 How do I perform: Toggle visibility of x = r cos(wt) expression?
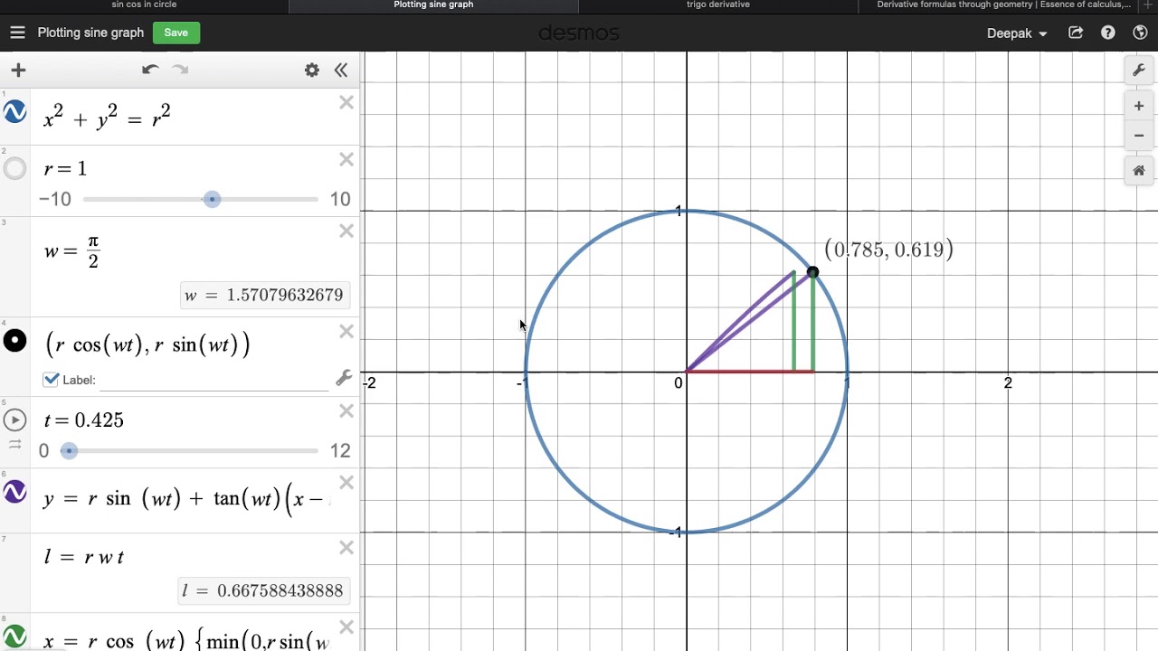(14, 637)
